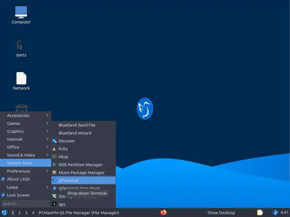
Task: Click PCManFM-Qt File Manager taskbar entry
Action: point(79,212)
